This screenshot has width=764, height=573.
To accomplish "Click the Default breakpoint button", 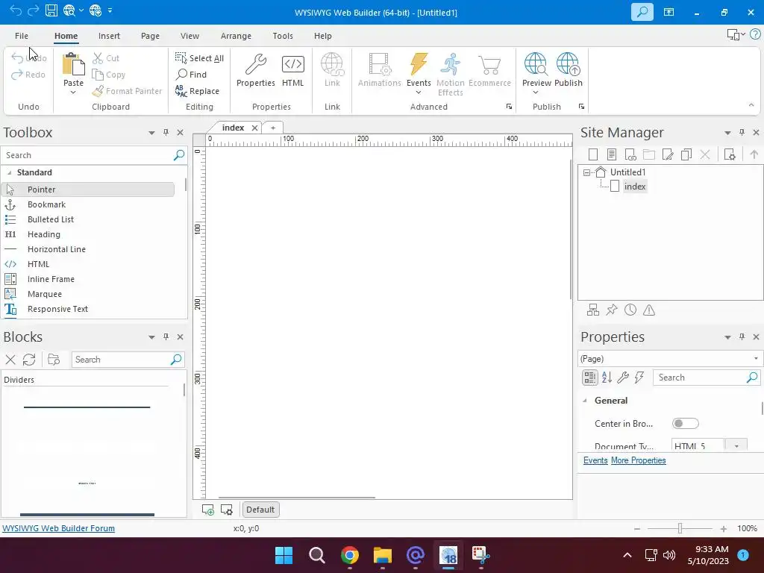I will [x=260, y=510].
